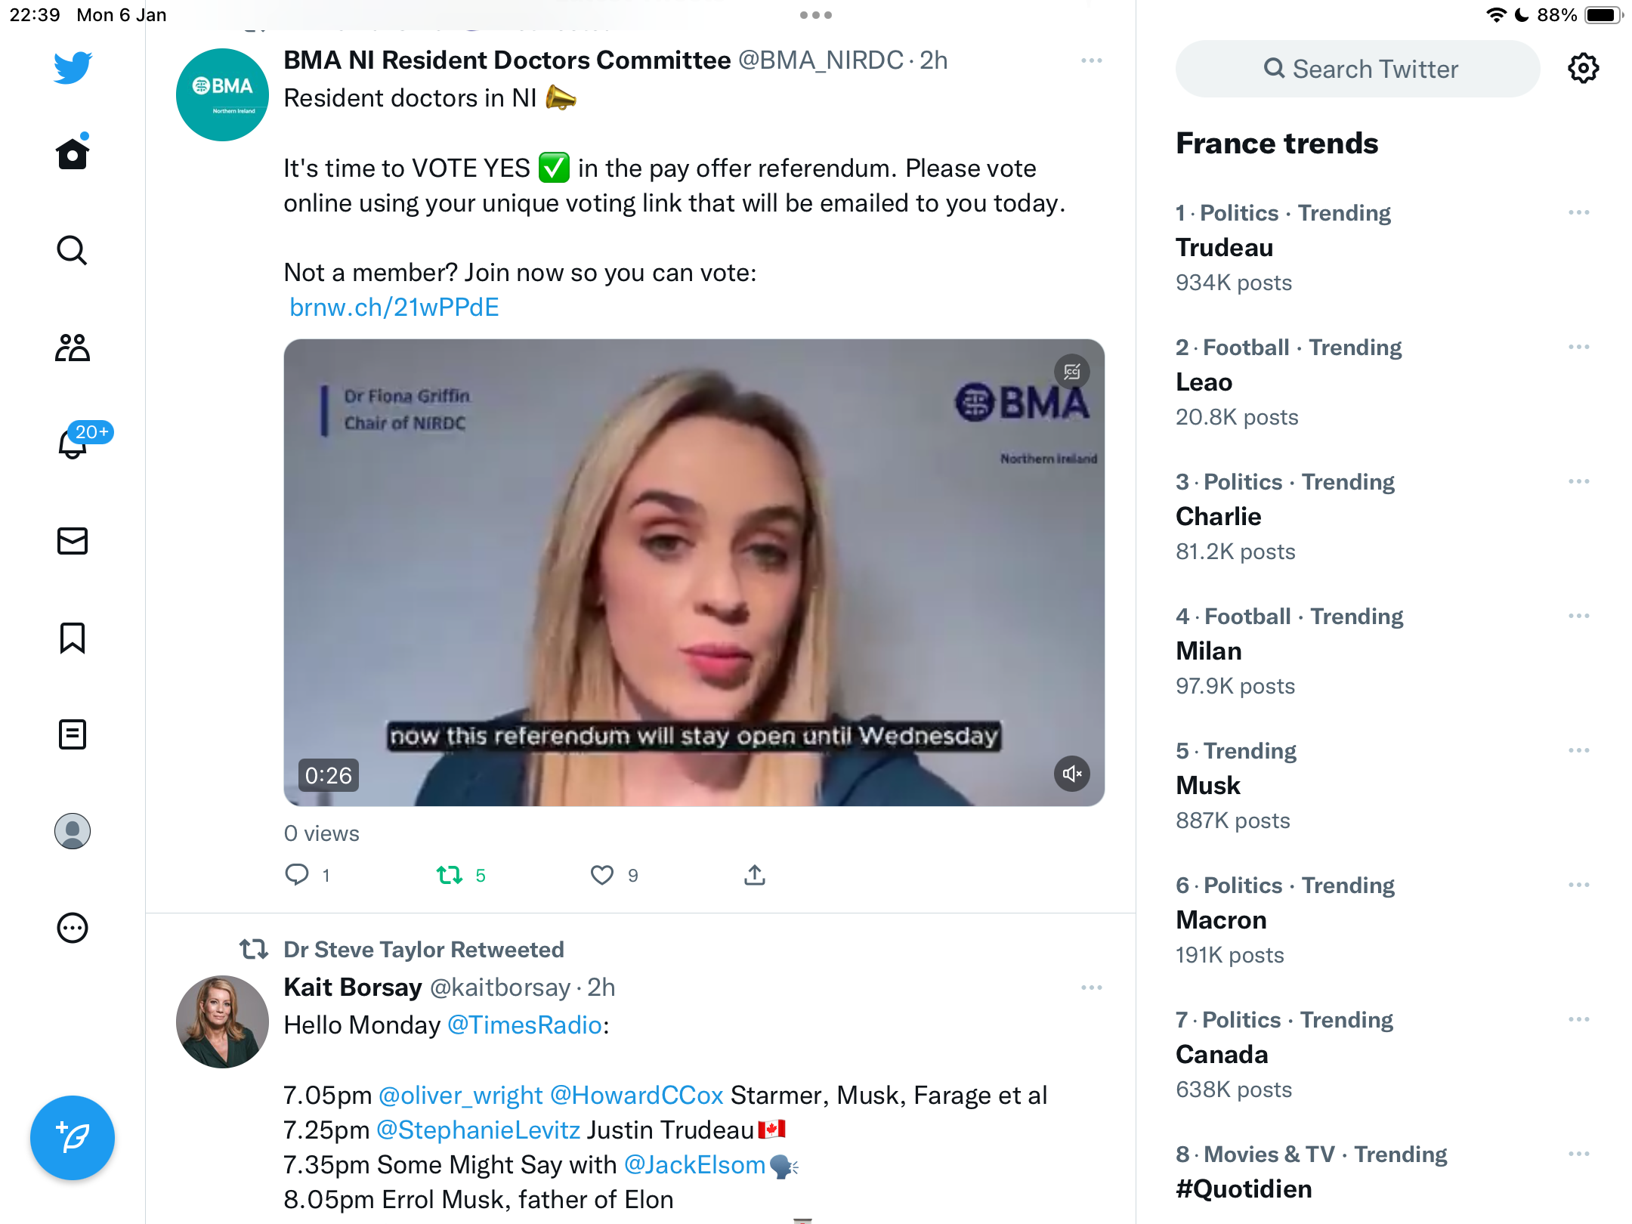Toggle captions on the BMA video
Screen dimensions: 1632x1224
point(1072,372)
